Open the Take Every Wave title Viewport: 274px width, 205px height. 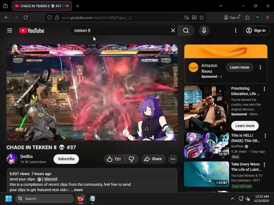pos(246,167)
